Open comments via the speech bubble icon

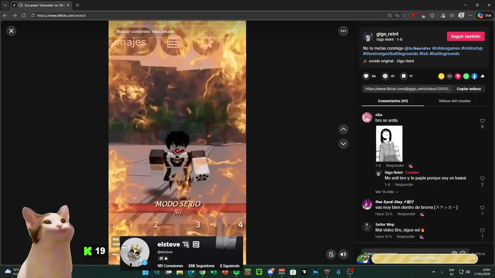[385, 76]
